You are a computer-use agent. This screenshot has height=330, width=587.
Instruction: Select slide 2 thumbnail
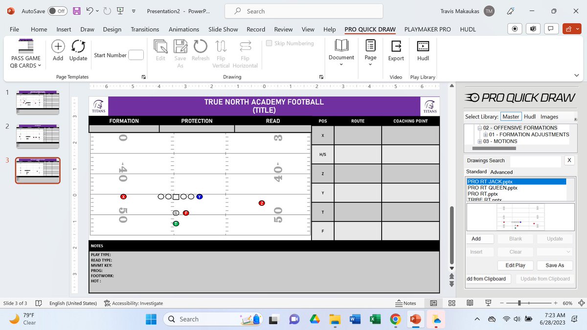37,136
